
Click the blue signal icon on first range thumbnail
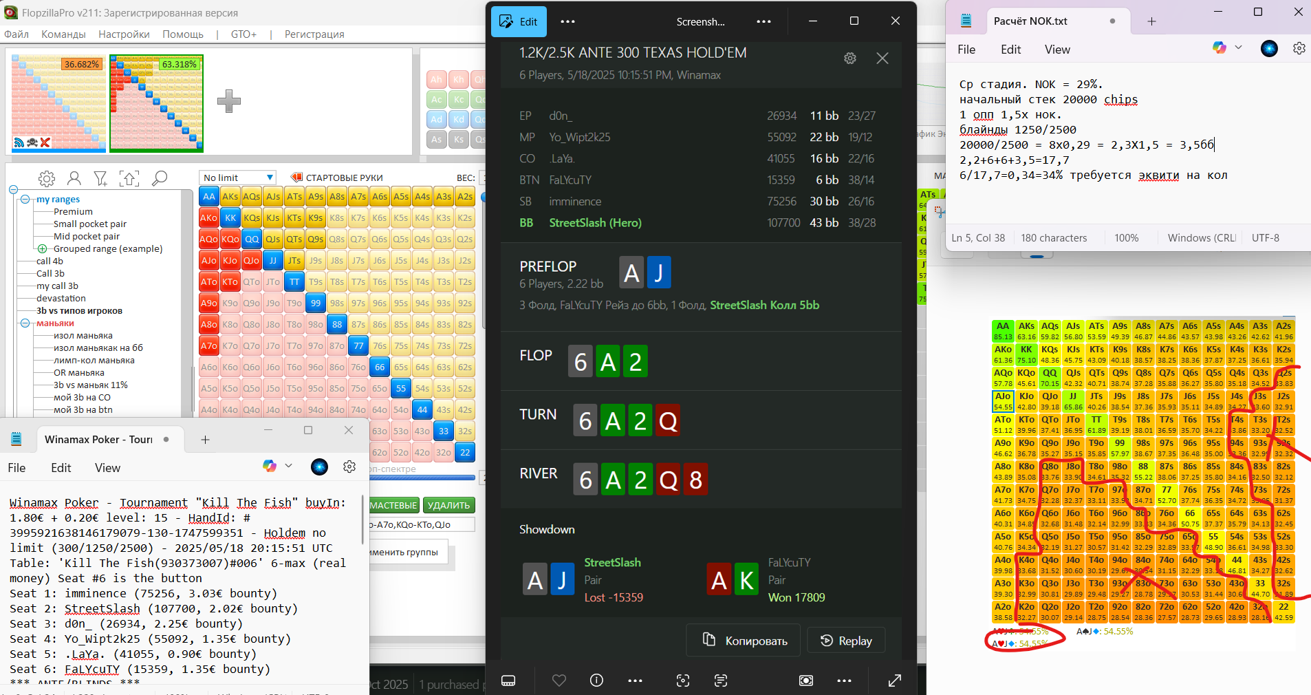[x=19, y=142]
